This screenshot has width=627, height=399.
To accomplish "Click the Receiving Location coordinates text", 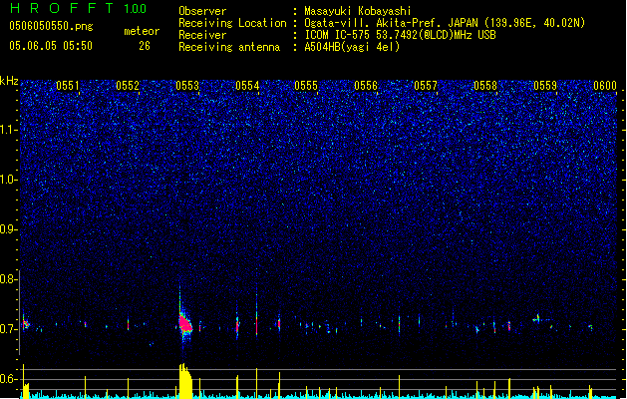I will pos(445,23).
